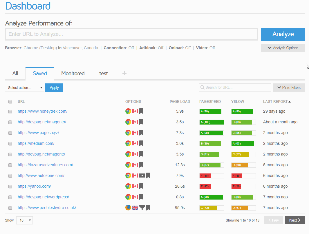Check the select-all checkbox in the table header

(x=10, y=102)
